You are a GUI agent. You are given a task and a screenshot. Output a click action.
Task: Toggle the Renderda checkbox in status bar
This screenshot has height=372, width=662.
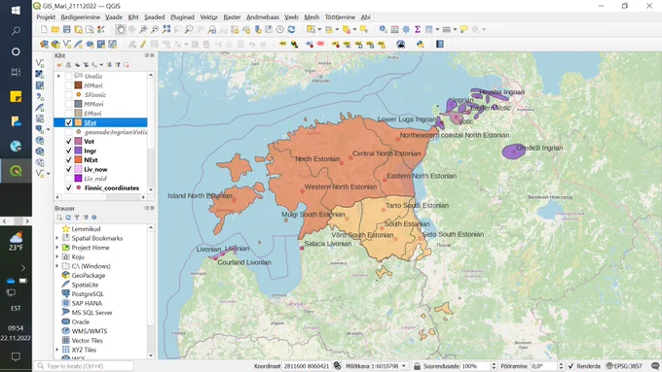pyautogui.click(x=570, y=366)
